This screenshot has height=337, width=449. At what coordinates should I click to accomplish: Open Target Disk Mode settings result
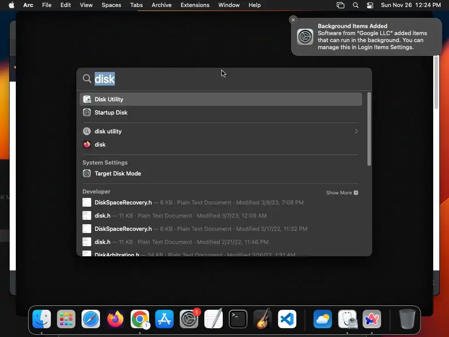pos(221,173)
